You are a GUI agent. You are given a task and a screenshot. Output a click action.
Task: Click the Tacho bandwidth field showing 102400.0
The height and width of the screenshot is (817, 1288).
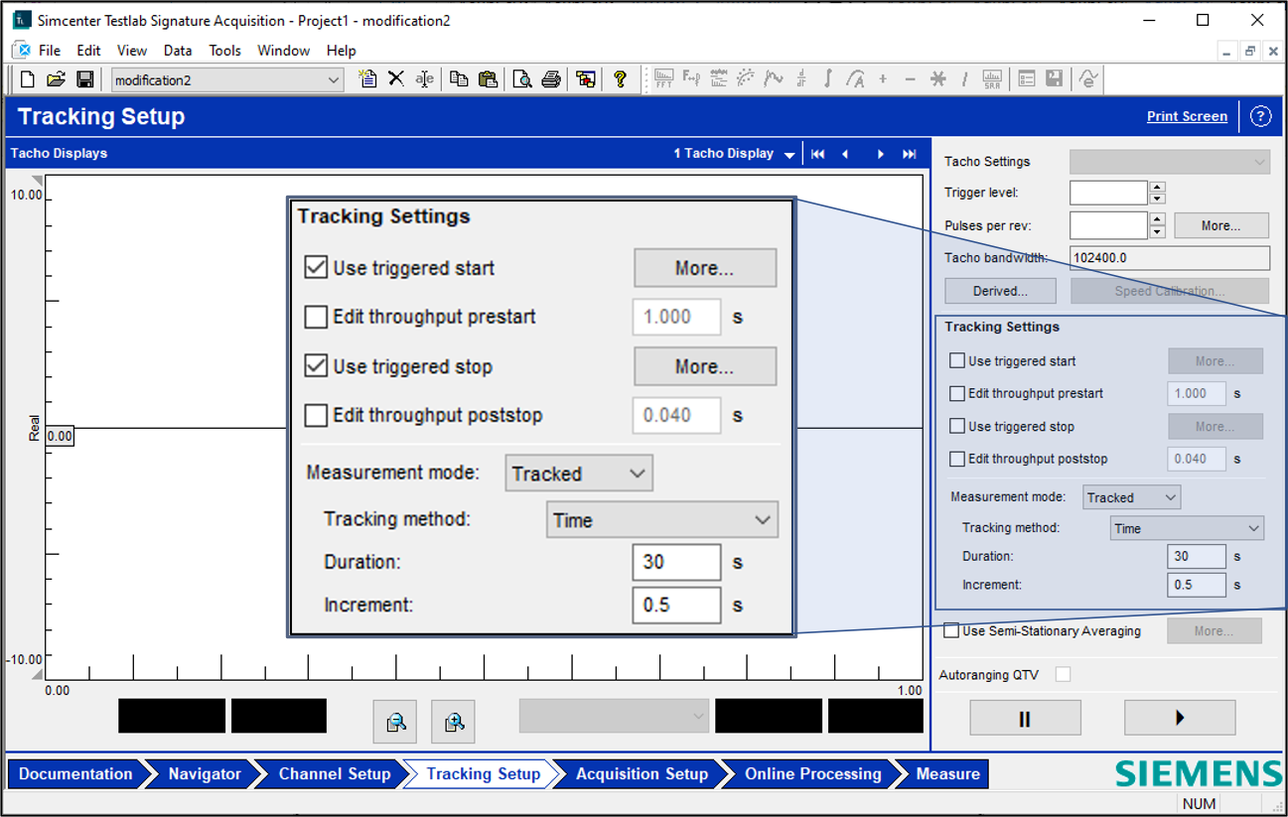1170,258
